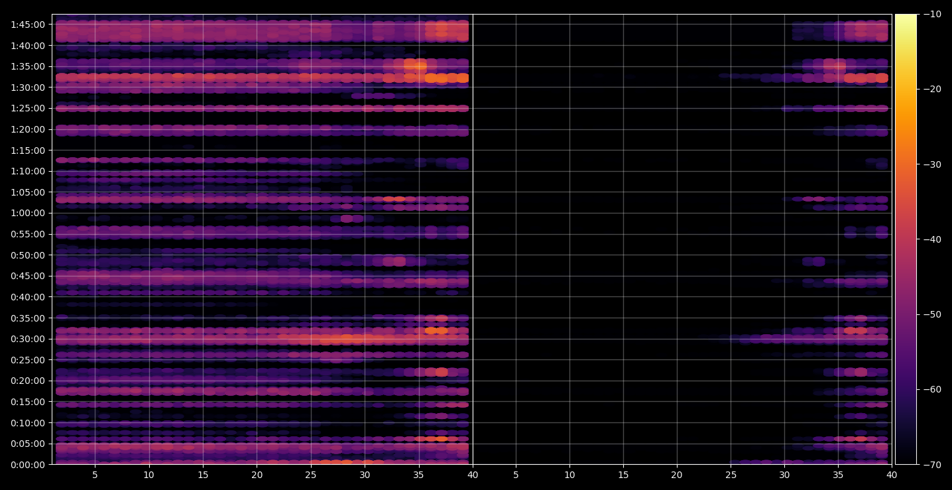Select the 0:35:00 time label

click(x=28, y=318)
